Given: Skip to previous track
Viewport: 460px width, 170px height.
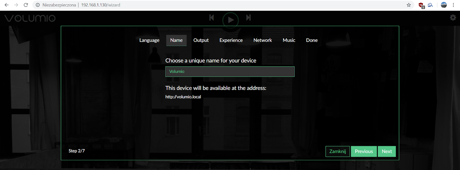Looking at the screenshot, I should tap(212, 18).
